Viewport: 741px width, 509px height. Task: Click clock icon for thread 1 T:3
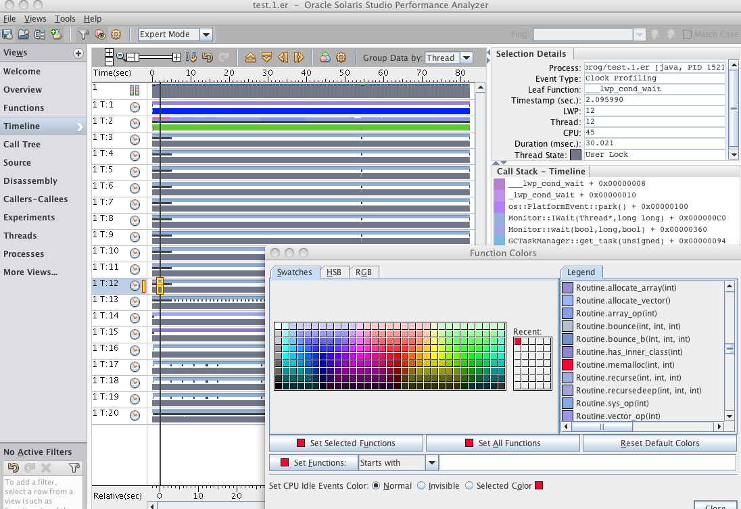tap(135, 139)
